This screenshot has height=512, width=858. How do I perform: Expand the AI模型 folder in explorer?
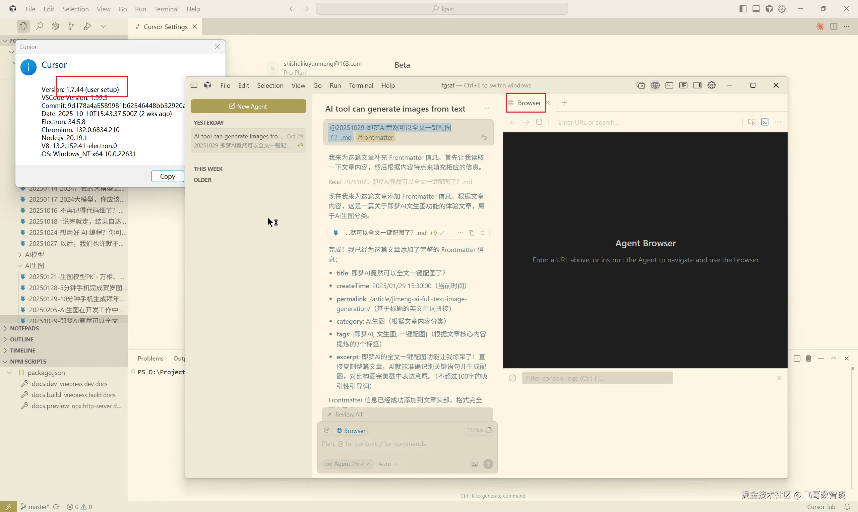coord(34,255)
